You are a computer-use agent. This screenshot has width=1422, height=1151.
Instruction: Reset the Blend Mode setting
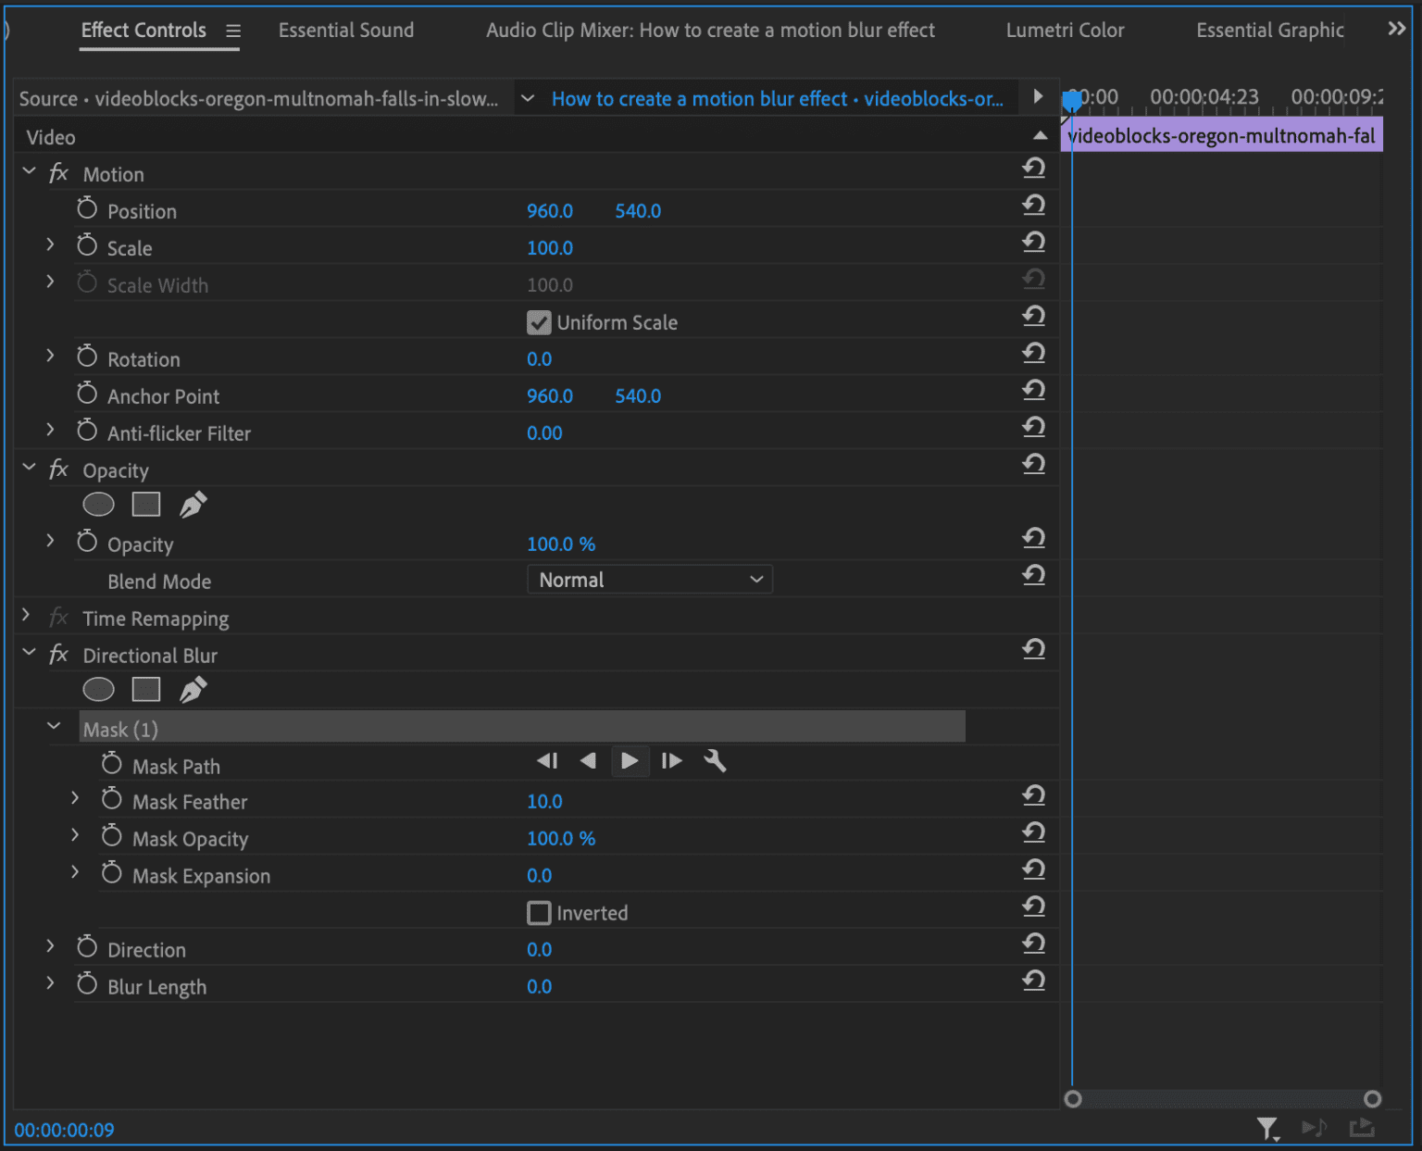pyautogui.click(x=1034, y=575)
